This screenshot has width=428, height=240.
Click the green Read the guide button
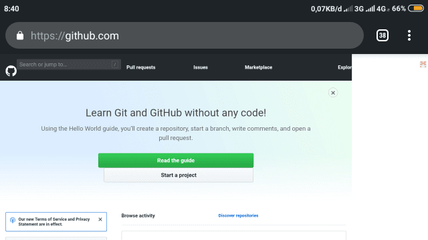coord(176,160)
